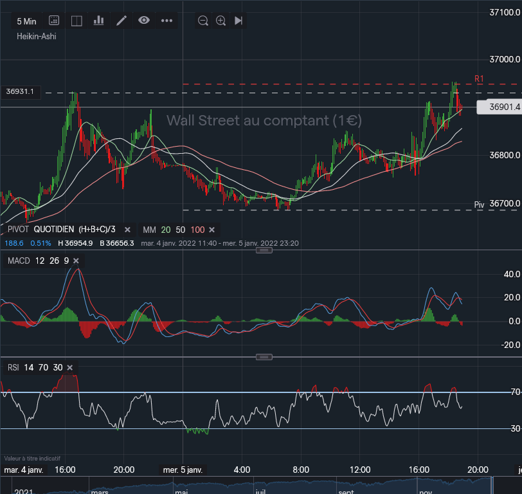This screenshot has width=522, height=494.
Task: Select the Piv pivot line label
Action: (x=479, y=205)
